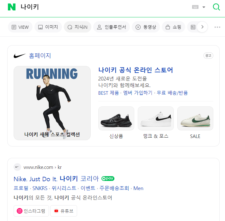Open the SALE label link
225x221 pixels.
click(x=195, y=136)
